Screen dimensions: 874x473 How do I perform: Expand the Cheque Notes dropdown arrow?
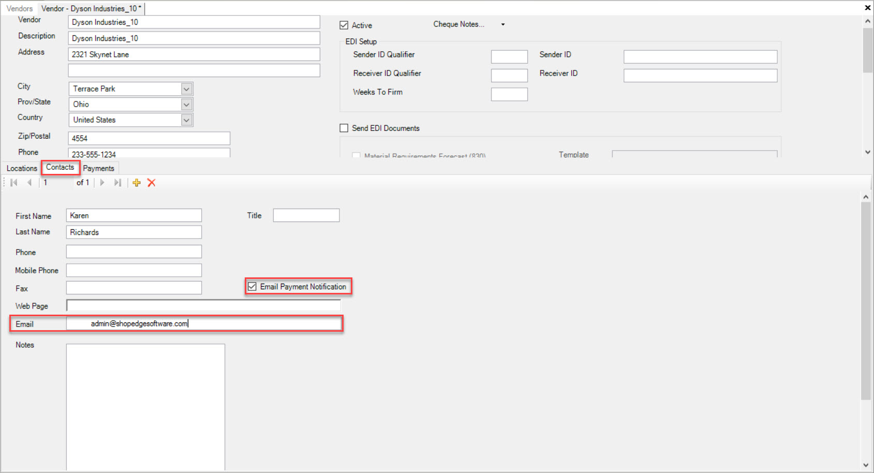coord(502,24)
